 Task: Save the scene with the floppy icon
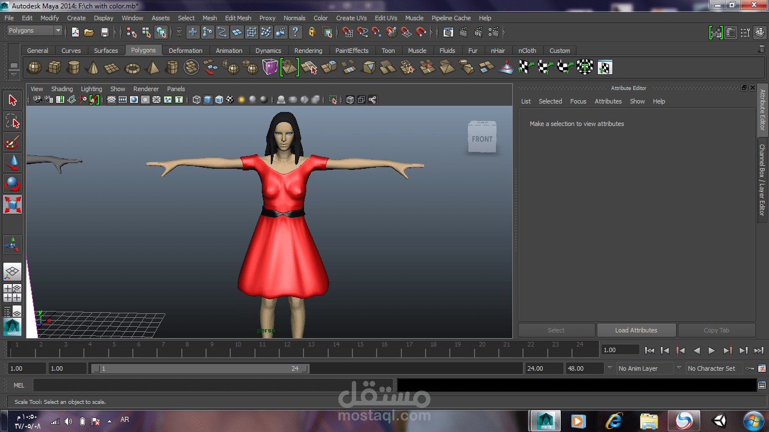click(x=104, y=32)
